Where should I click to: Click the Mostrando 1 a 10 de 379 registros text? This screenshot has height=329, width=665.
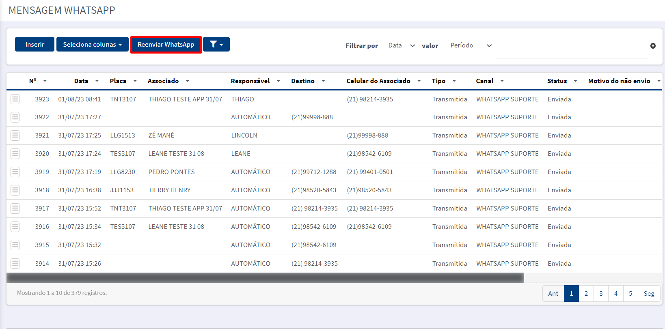coord(62,293)
